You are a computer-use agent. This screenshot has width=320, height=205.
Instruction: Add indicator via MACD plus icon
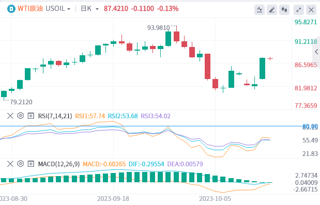click(31, 164)
